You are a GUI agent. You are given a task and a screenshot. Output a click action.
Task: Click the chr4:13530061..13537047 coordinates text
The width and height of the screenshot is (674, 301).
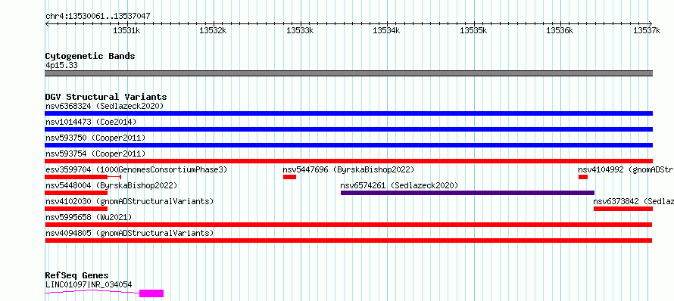(x=98, y=17)
